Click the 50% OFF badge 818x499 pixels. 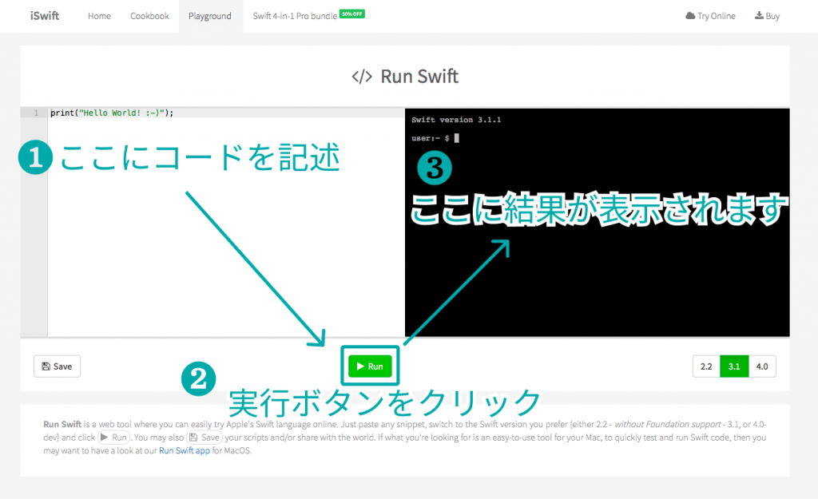pos(352,14)
